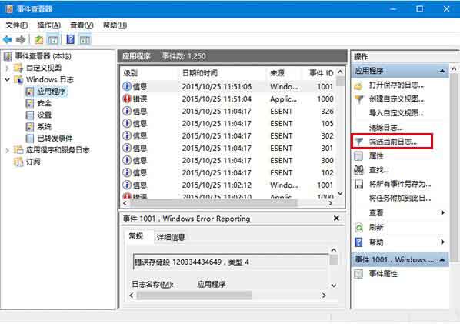460x324 pixels.
Task: Sort by 级别 column header
Action: [149, 73]
